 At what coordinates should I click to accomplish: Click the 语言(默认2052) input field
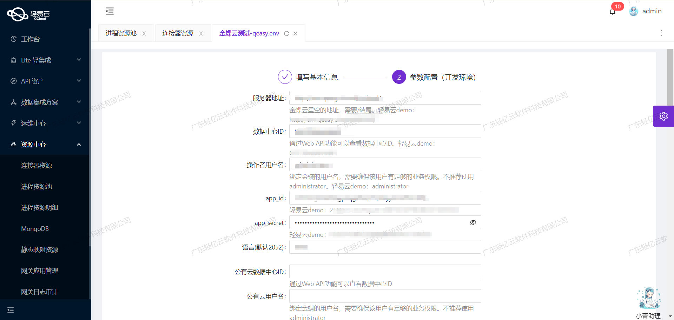coord(385,247)
